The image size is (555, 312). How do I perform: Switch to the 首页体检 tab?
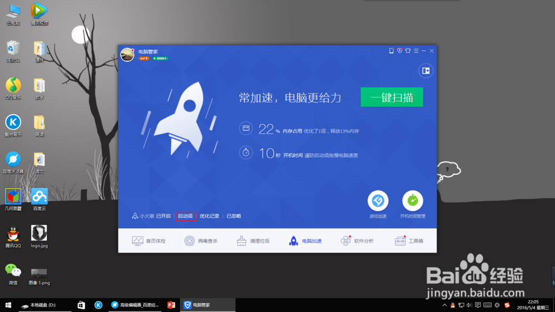pyautogui.click(x=149, y=241)
